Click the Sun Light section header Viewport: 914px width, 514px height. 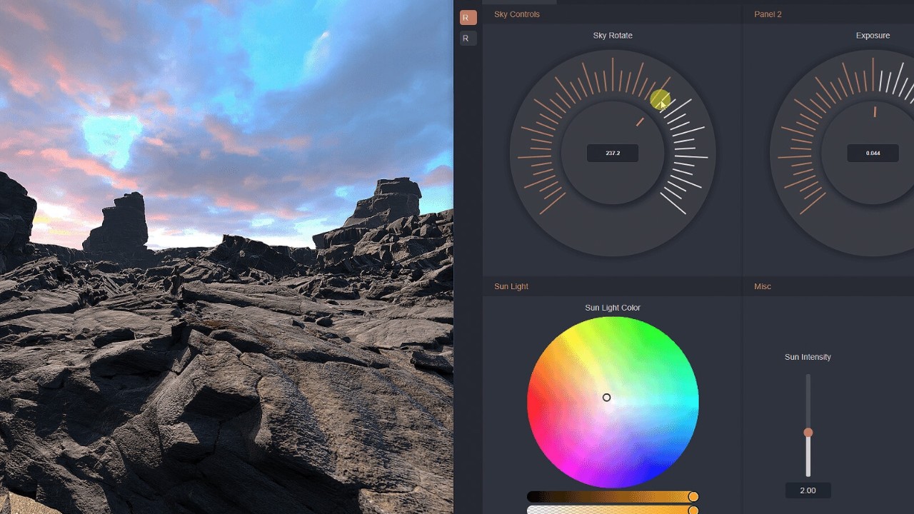pyautogui.click(x=511, y=286)
